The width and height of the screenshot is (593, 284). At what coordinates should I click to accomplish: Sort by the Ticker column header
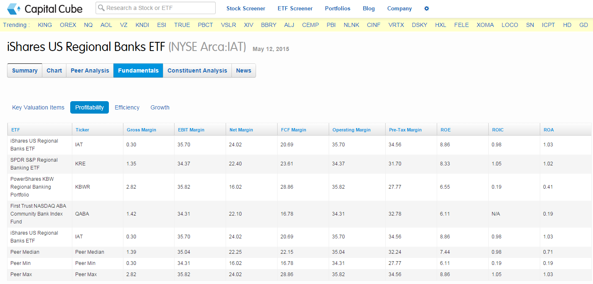pos(82,130)
